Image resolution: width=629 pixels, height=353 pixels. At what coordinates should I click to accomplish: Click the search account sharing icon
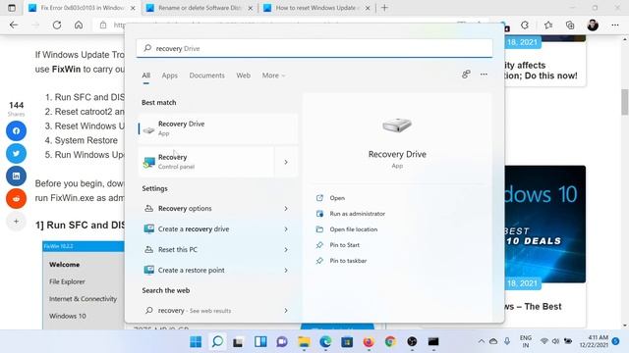tap(466, 75)
